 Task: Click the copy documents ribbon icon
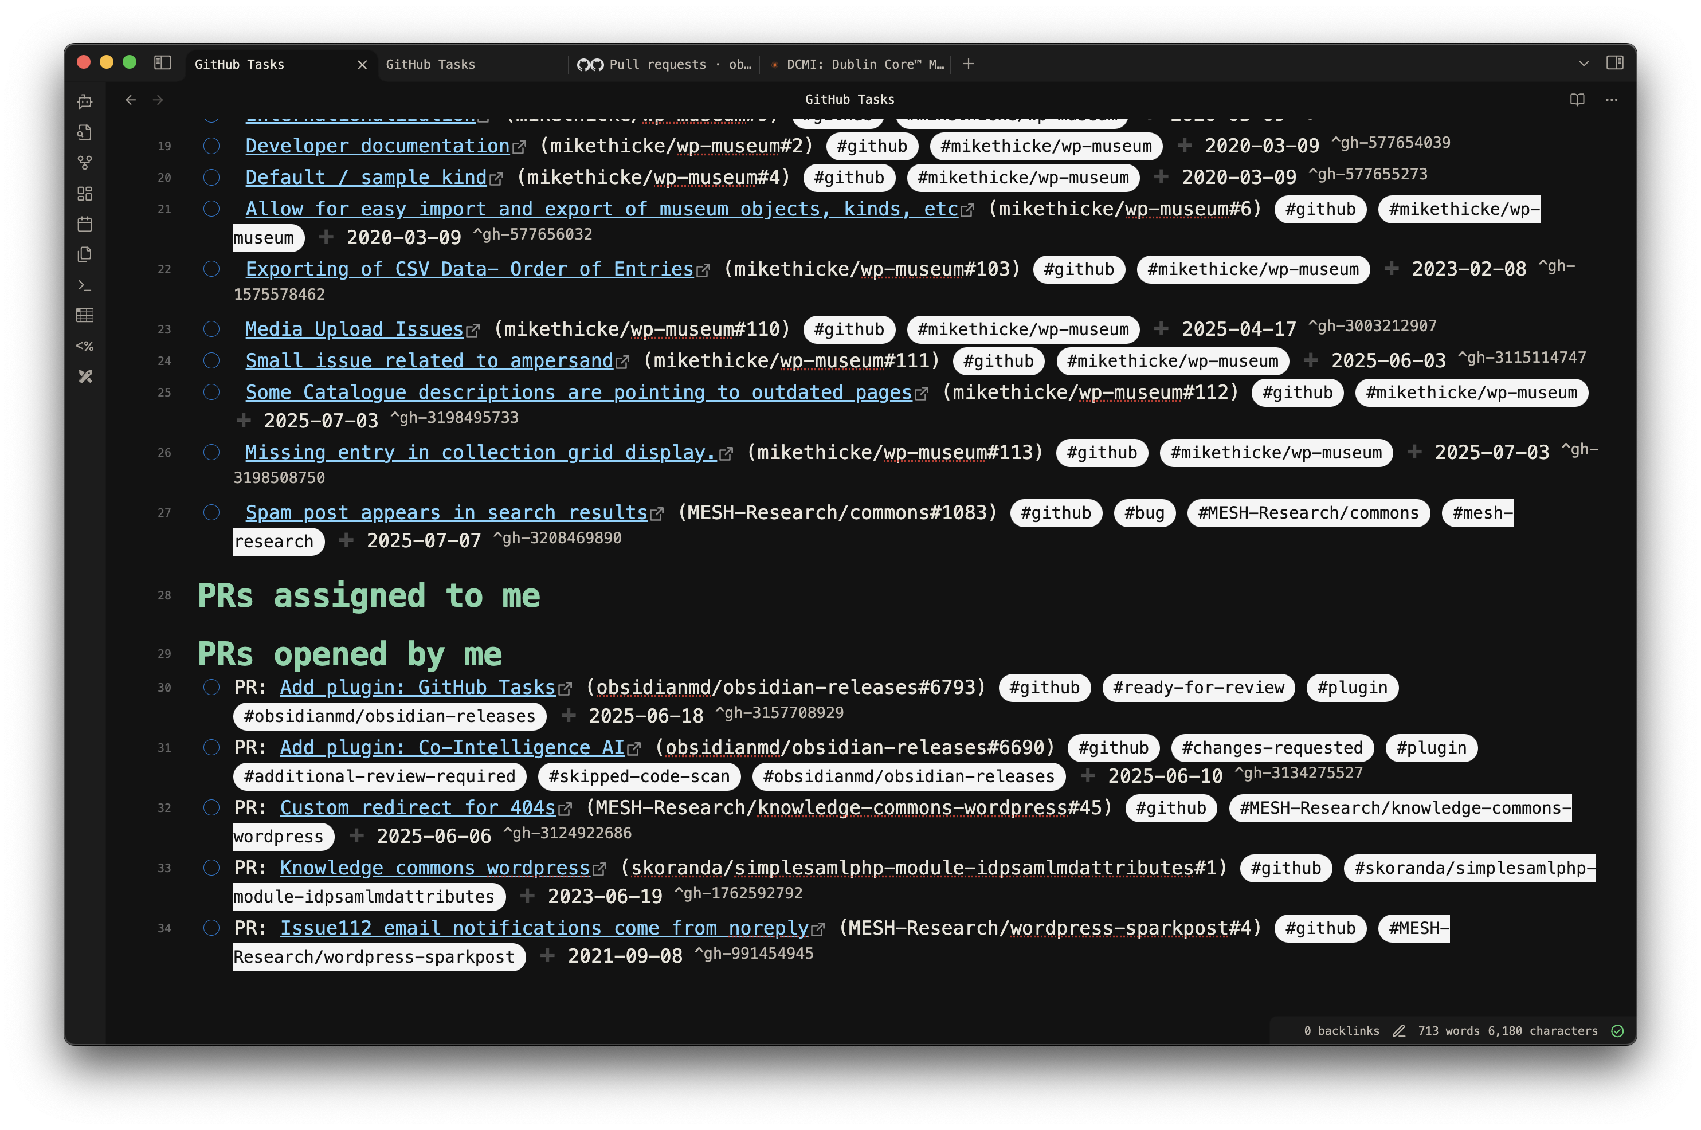(x=85, y=254)
